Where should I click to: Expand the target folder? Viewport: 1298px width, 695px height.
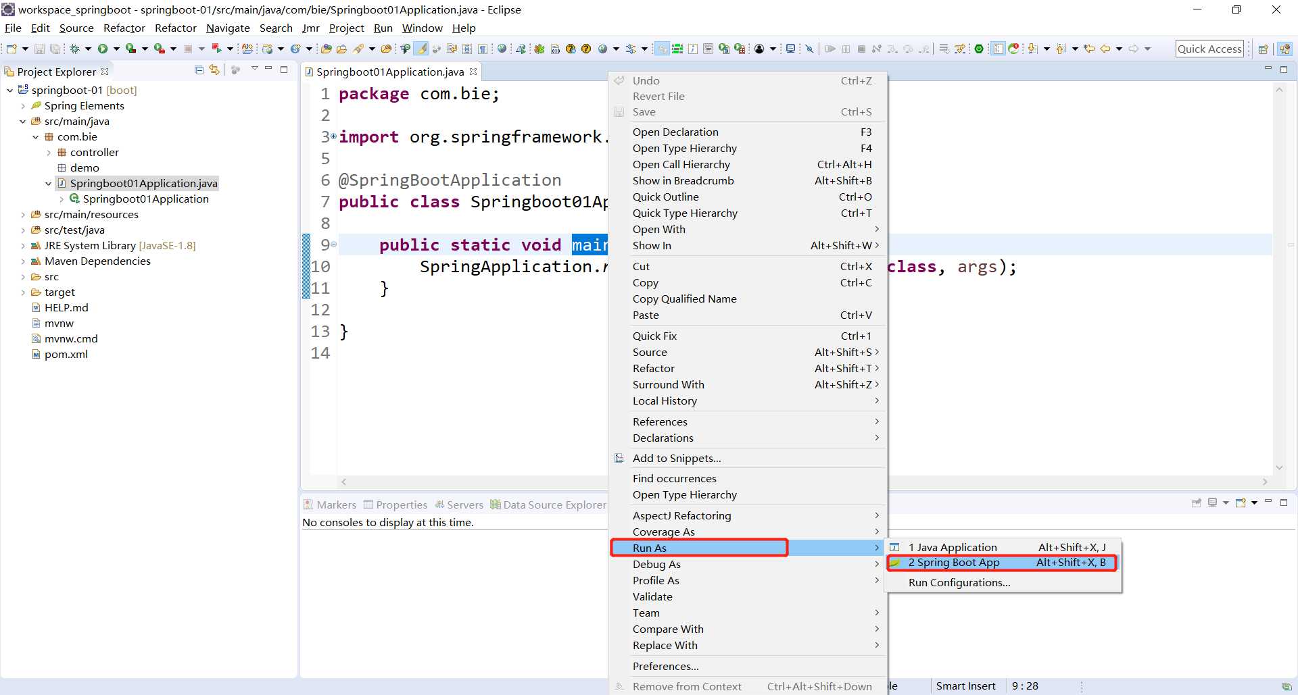22,292
